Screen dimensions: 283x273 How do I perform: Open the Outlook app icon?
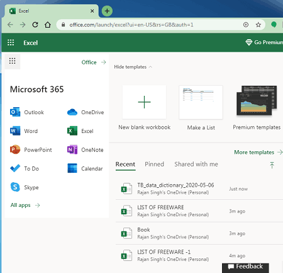[15, 112]
